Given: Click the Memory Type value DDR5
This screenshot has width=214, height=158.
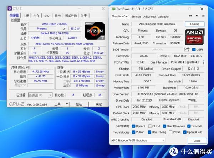Looking at the screenshot, I should (x=147, y=81).
